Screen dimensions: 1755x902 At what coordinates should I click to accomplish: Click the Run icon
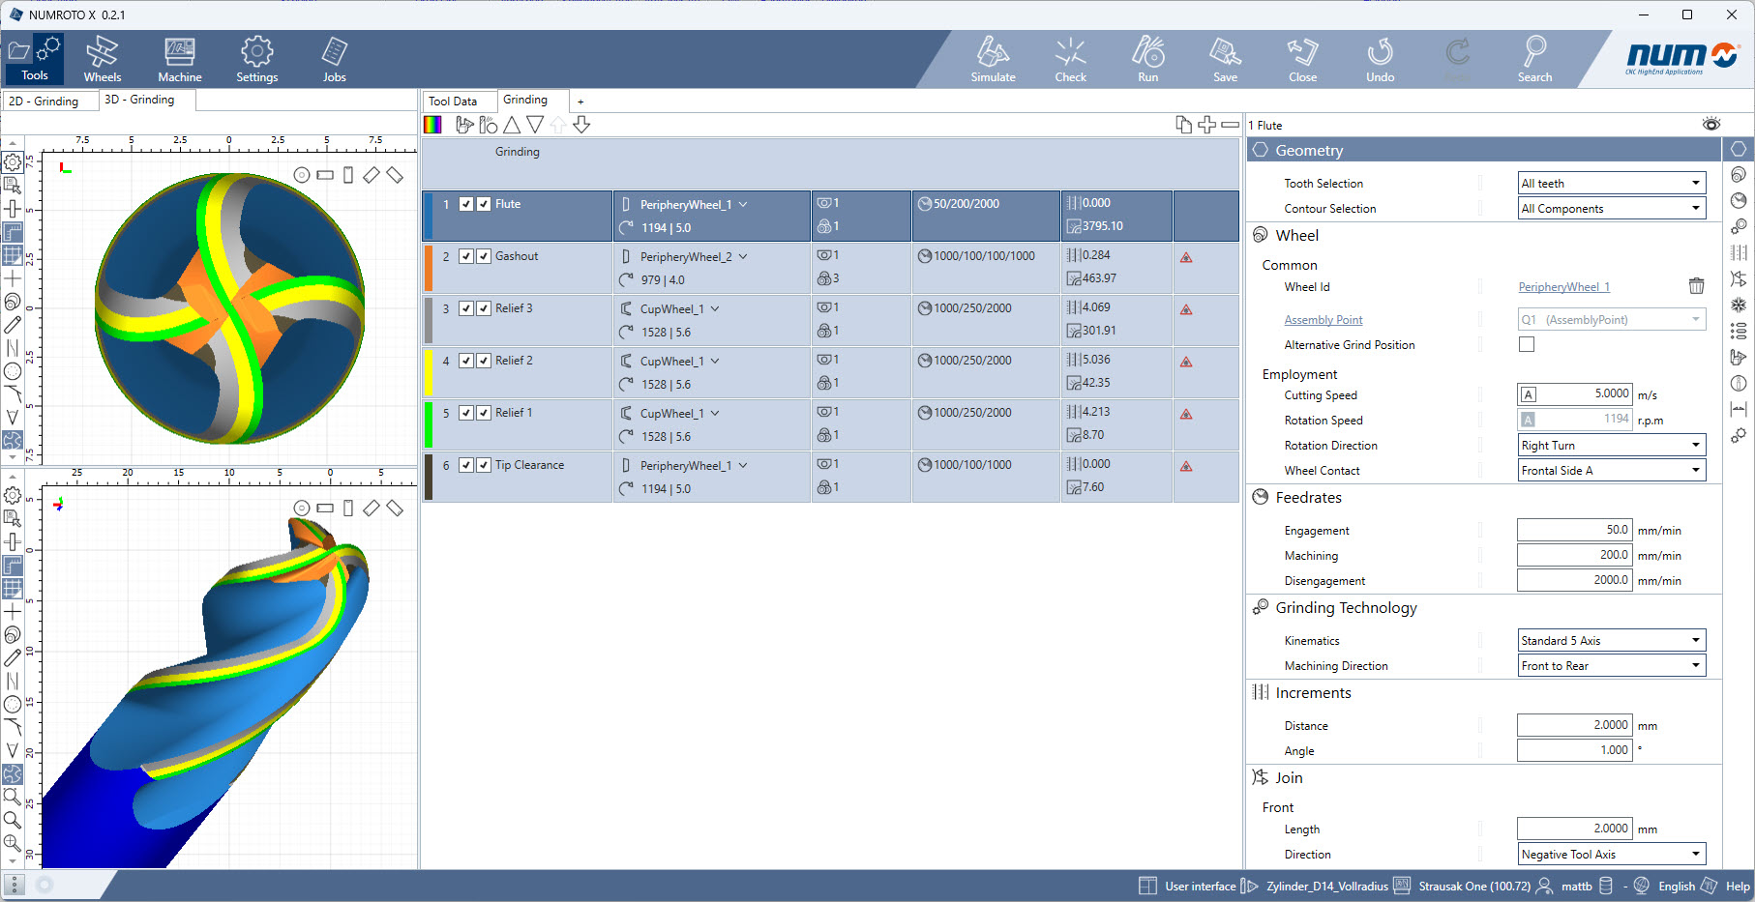1147,59
